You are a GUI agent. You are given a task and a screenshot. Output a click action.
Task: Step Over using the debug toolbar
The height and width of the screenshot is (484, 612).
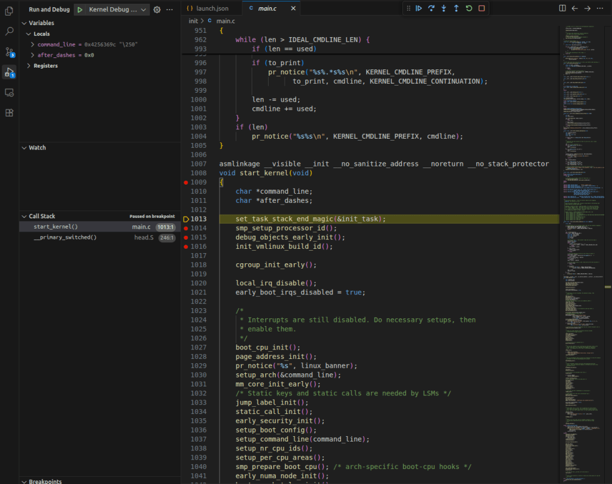pyautogui.click(x=431, y=8)
